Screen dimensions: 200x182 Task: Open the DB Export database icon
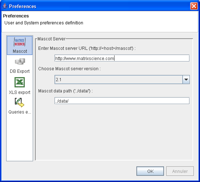[20, 62]
